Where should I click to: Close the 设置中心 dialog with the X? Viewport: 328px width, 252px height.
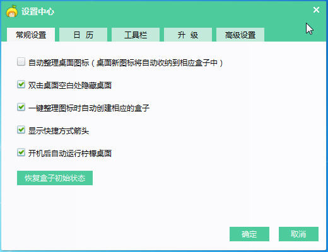pos(316,9)
